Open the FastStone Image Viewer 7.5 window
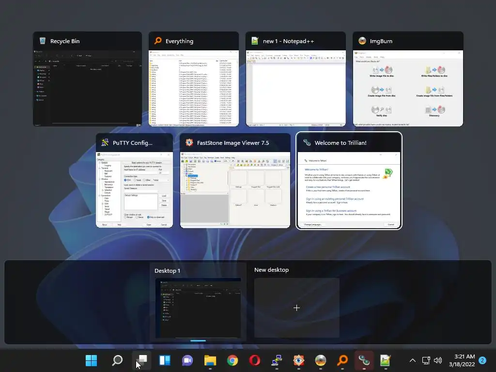496x372 pixels. (235, 180)
